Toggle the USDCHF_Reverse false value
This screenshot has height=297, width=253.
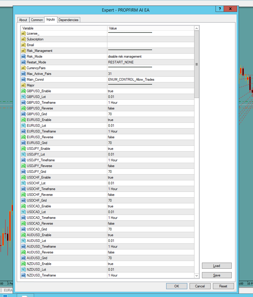pyautogui.click(x=150, y=195)
